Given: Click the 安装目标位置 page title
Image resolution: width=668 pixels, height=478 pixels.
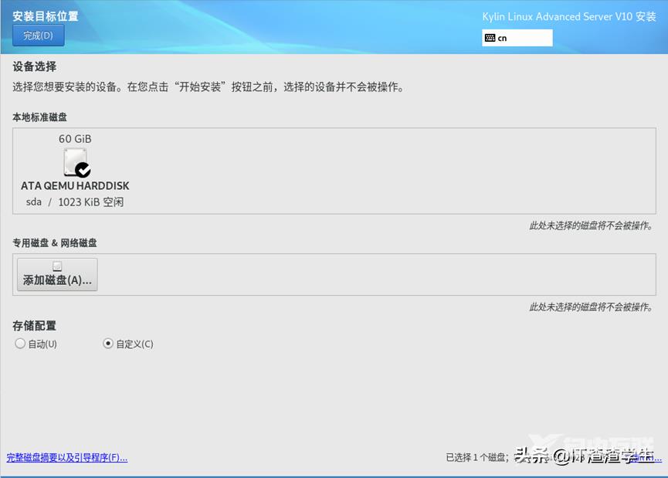Looking at the screenshot, I should pyautogui.click(x=45, y=16).
